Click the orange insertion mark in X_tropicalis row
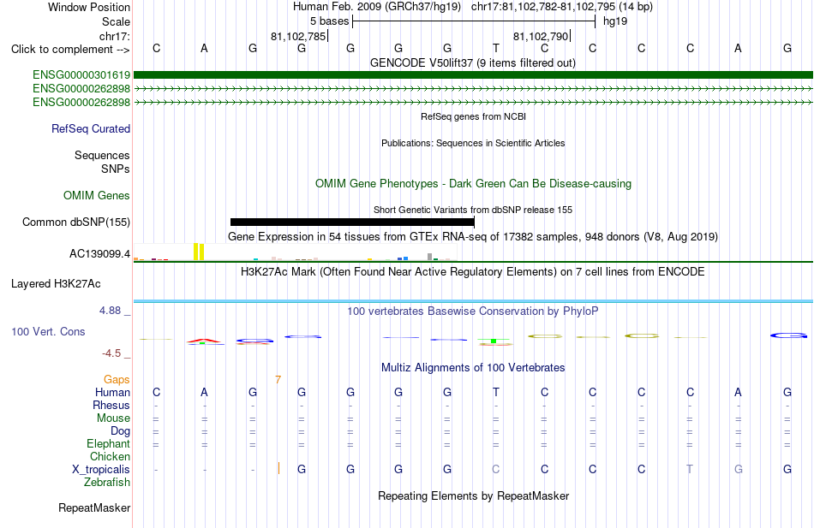 [278, 468]
